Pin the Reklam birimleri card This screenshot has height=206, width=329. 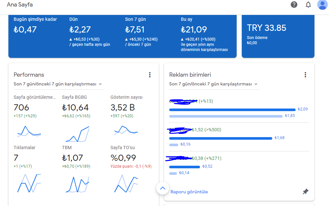pos(305,191)
